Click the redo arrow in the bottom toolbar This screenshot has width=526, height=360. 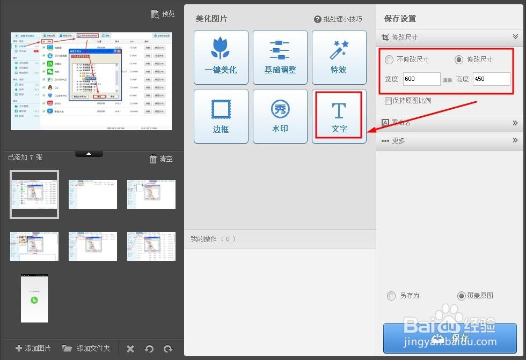click(x=169, y=348)
